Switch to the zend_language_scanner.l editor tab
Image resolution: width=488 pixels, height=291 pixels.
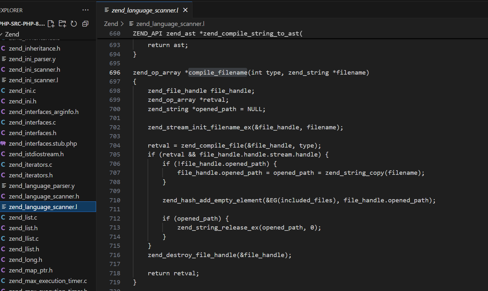[x=145, y=10]
